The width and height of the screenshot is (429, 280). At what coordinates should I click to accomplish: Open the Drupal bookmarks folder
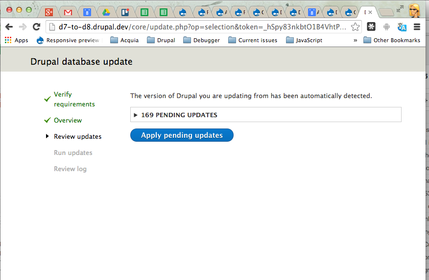(161, 40)
